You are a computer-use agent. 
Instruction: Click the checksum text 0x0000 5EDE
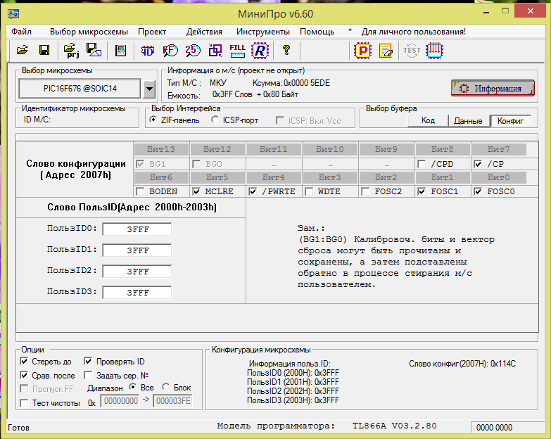pyautogui.click(x=307, y=83)
